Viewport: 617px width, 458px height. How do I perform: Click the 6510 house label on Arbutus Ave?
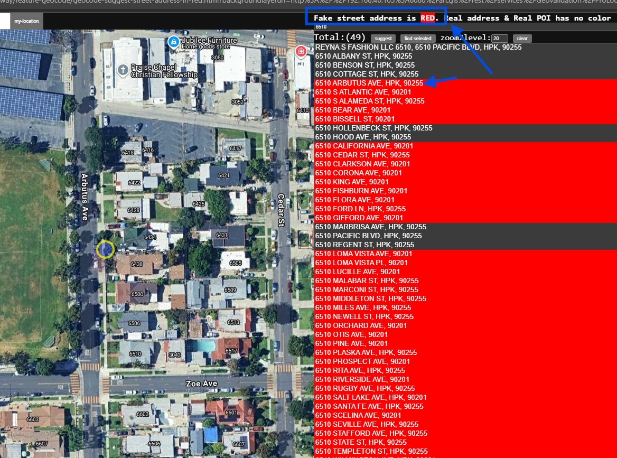tap(135, 354)
